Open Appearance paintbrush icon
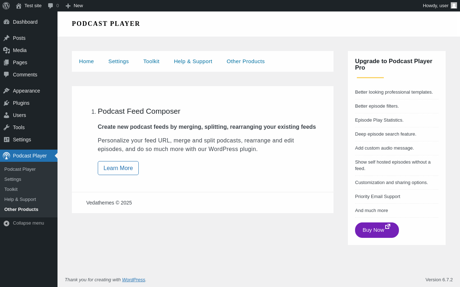Image resolution: width=460 pixels, height=287 pixels. (x=6, y=91)
